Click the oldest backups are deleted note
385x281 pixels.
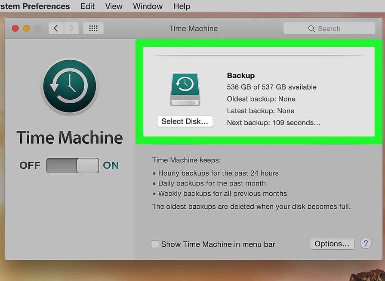tap(251, 206)
